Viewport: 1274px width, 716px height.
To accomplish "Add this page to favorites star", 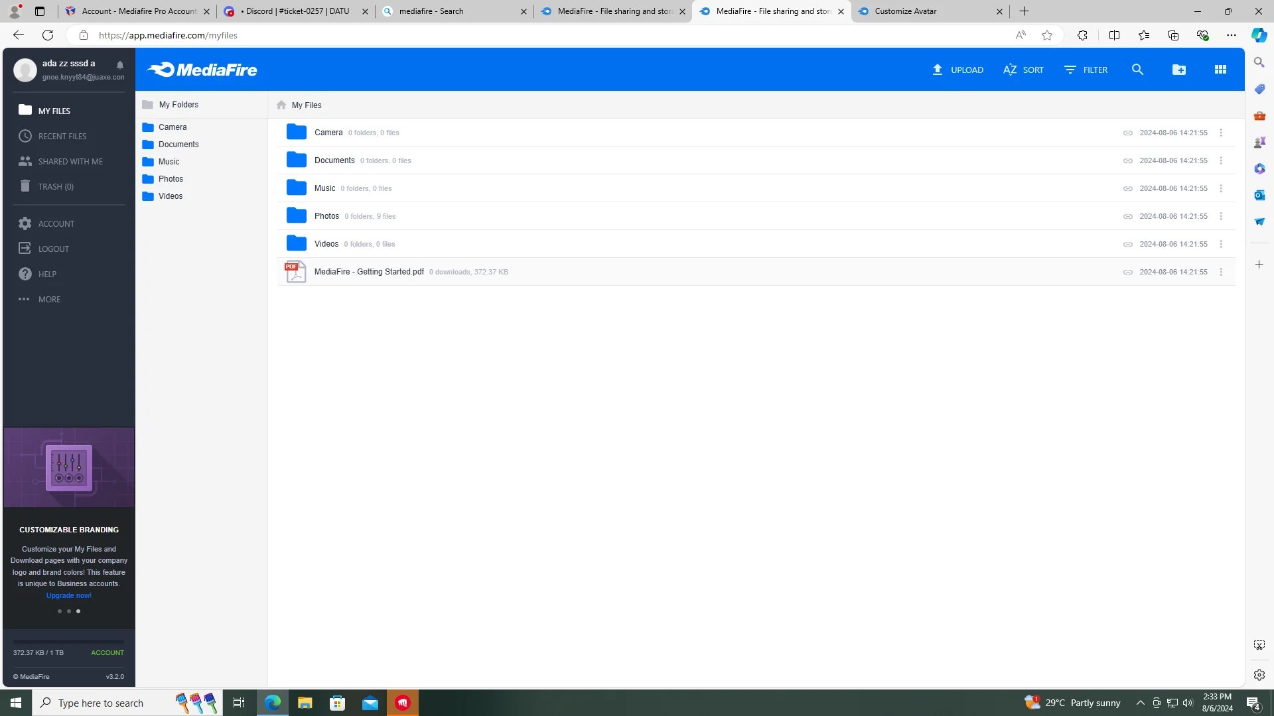I will (x=1047, y=35).
